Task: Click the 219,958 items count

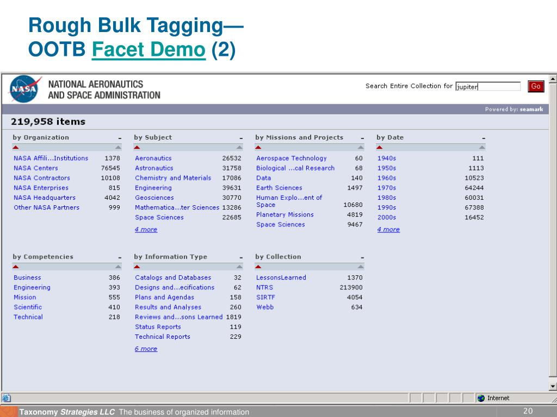Action: point(48,122)
